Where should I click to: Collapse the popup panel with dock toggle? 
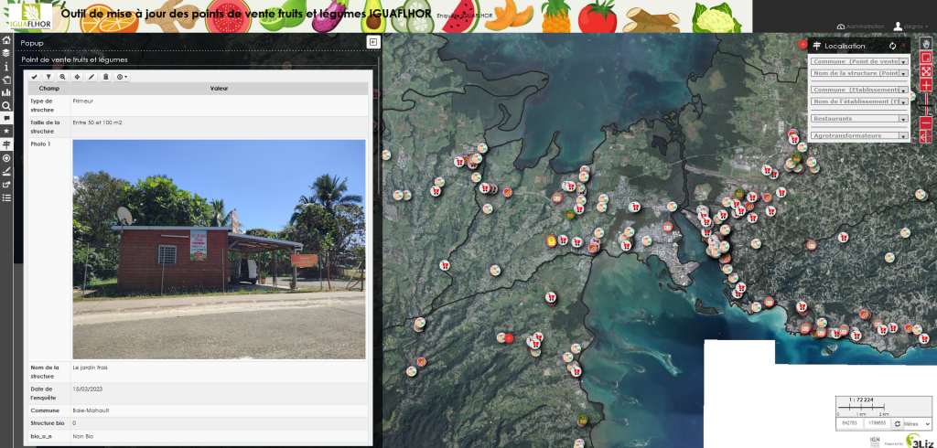tap(373, 42)
